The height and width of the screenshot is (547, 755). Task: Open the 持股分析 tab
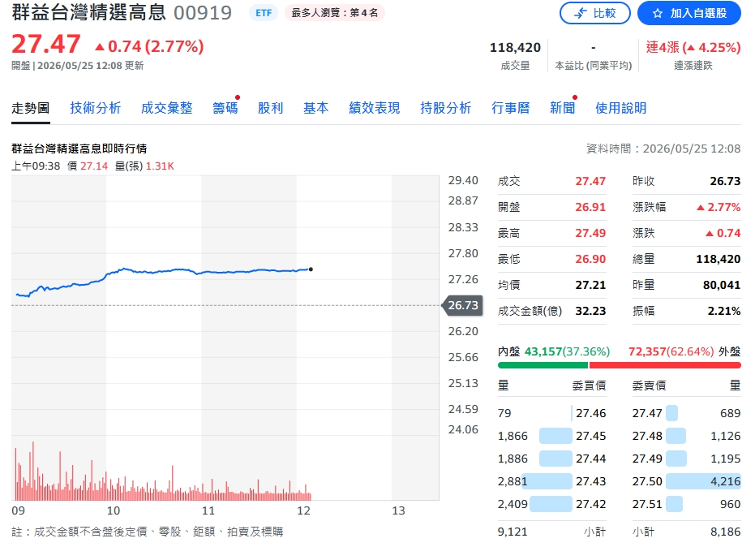point(445,108)
